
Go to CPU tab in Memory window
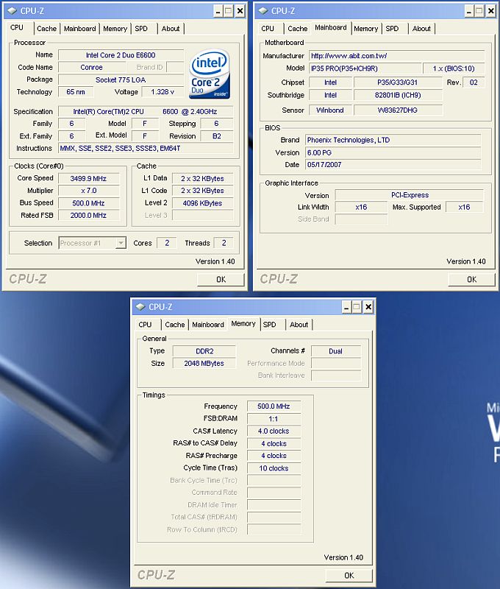(145, 325)
